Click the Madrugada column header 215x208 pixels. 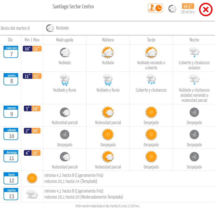click(65, 40)
